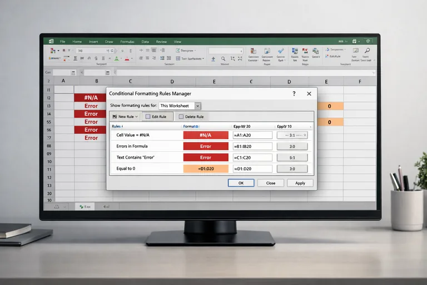Click the orange =D1:D20 format preview swatch
The height and width of the screenshot is (285, 427).
point(206,169)
